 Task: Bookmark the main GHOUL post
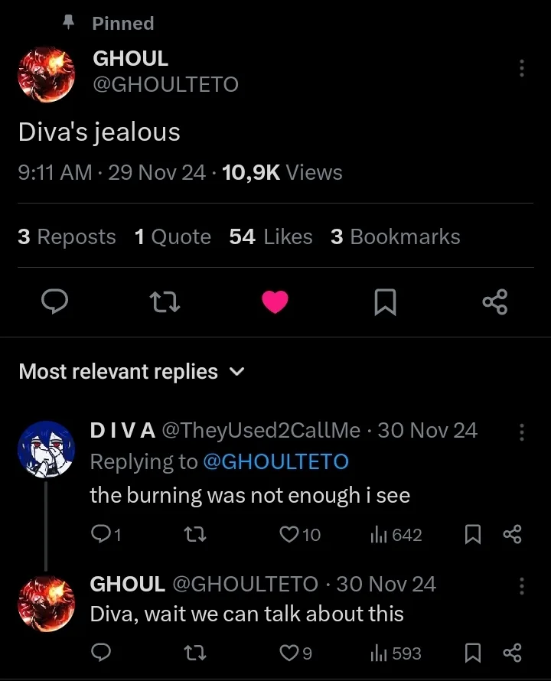pos(385,303)
